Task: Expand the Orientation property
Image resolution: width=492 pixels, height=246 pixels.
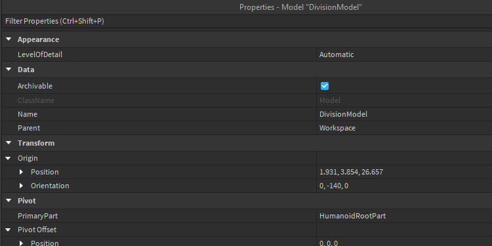Action: 21,186
